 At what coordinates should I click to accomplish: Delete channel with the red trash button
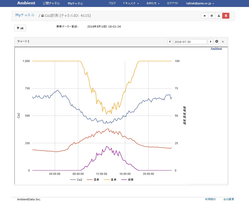coord(226,16)
